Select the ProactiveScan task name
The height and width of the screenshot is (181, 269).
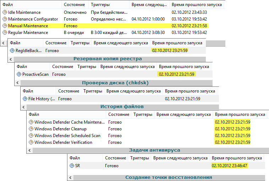click(35, 74)
